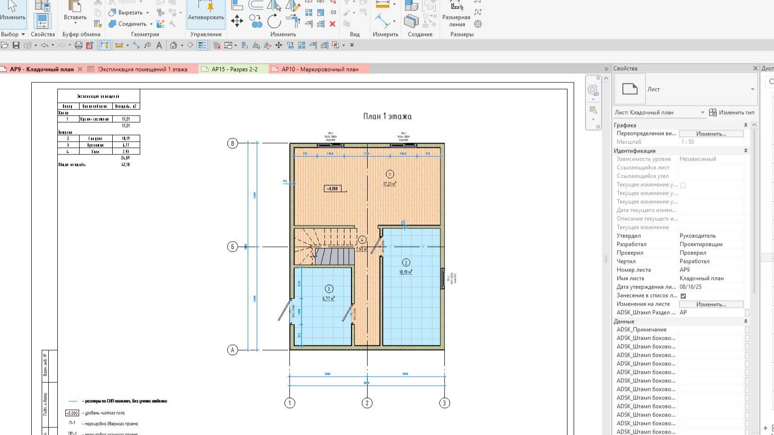774x435 pixels.
Task: Open the Лист type selector dropdown
Action: click(753, 89)
